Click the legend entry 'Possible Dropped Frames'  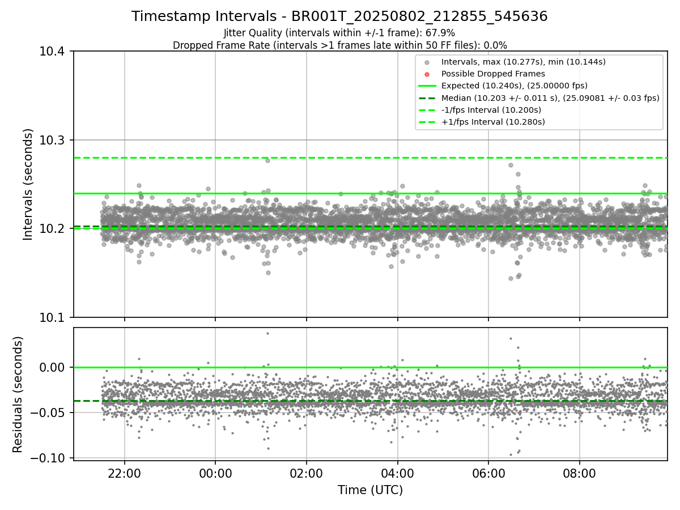(493, 74)
